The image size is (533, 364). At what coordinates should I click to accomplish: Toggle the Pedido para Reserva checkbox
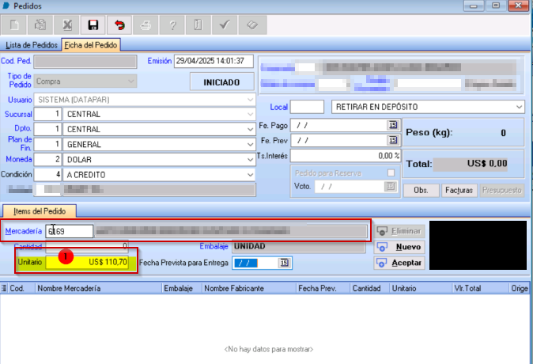pos(391,173)
